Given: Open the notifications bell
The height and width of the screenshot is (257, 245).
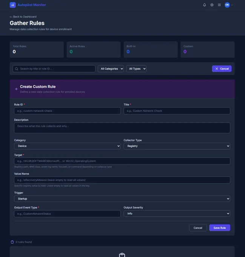Looking at the screenshot, I should click(204, 5).
